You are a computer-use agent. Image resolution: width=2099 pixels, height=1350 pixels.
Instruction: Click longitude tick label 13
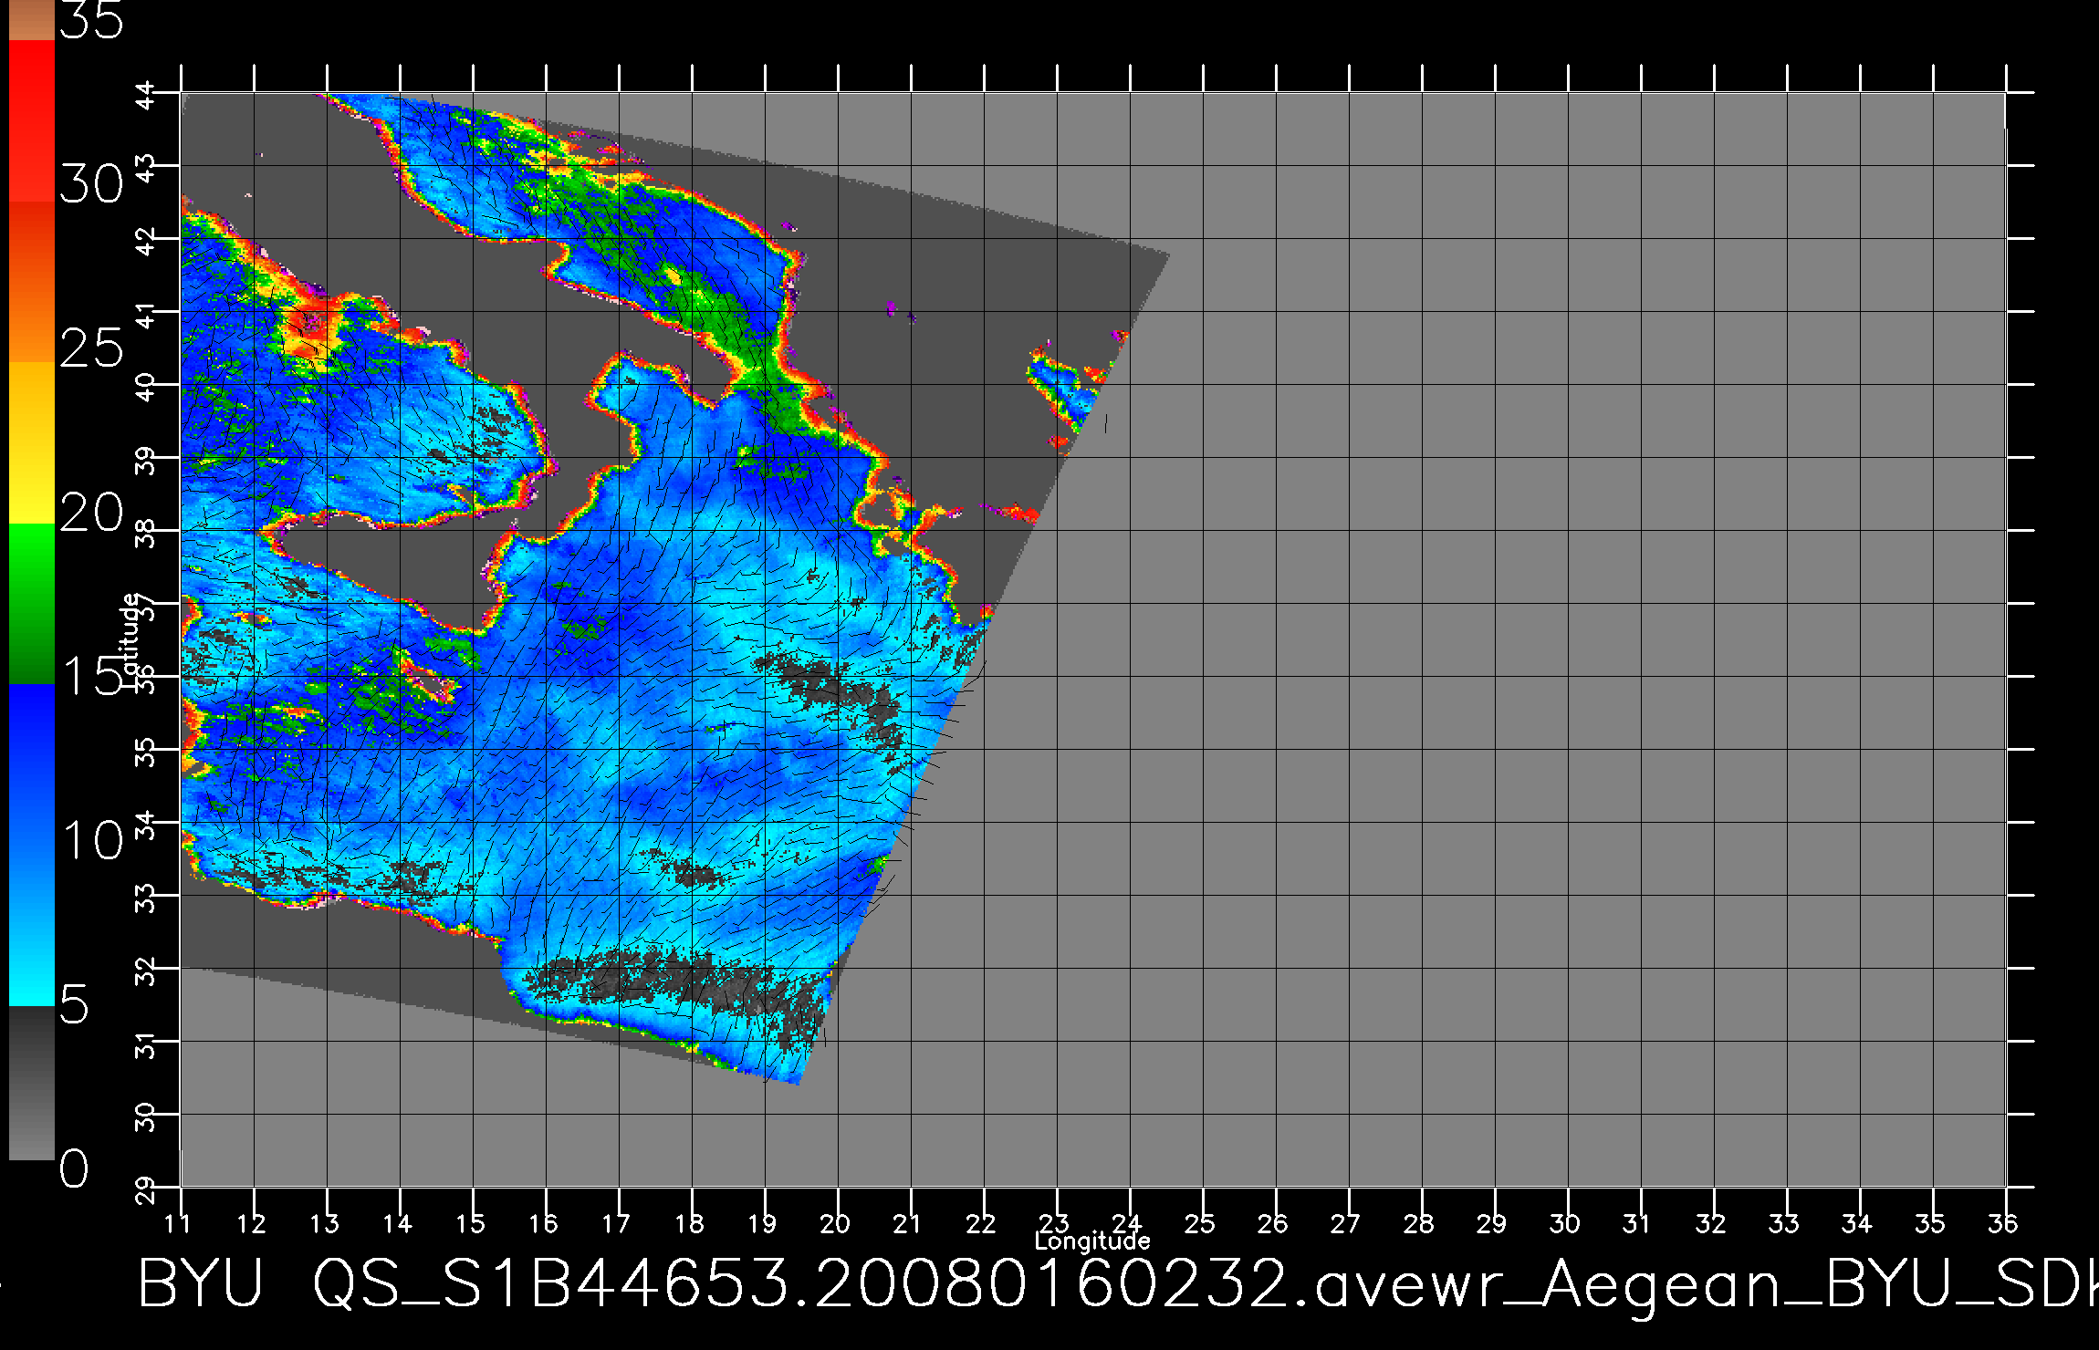coord(325,1223)
